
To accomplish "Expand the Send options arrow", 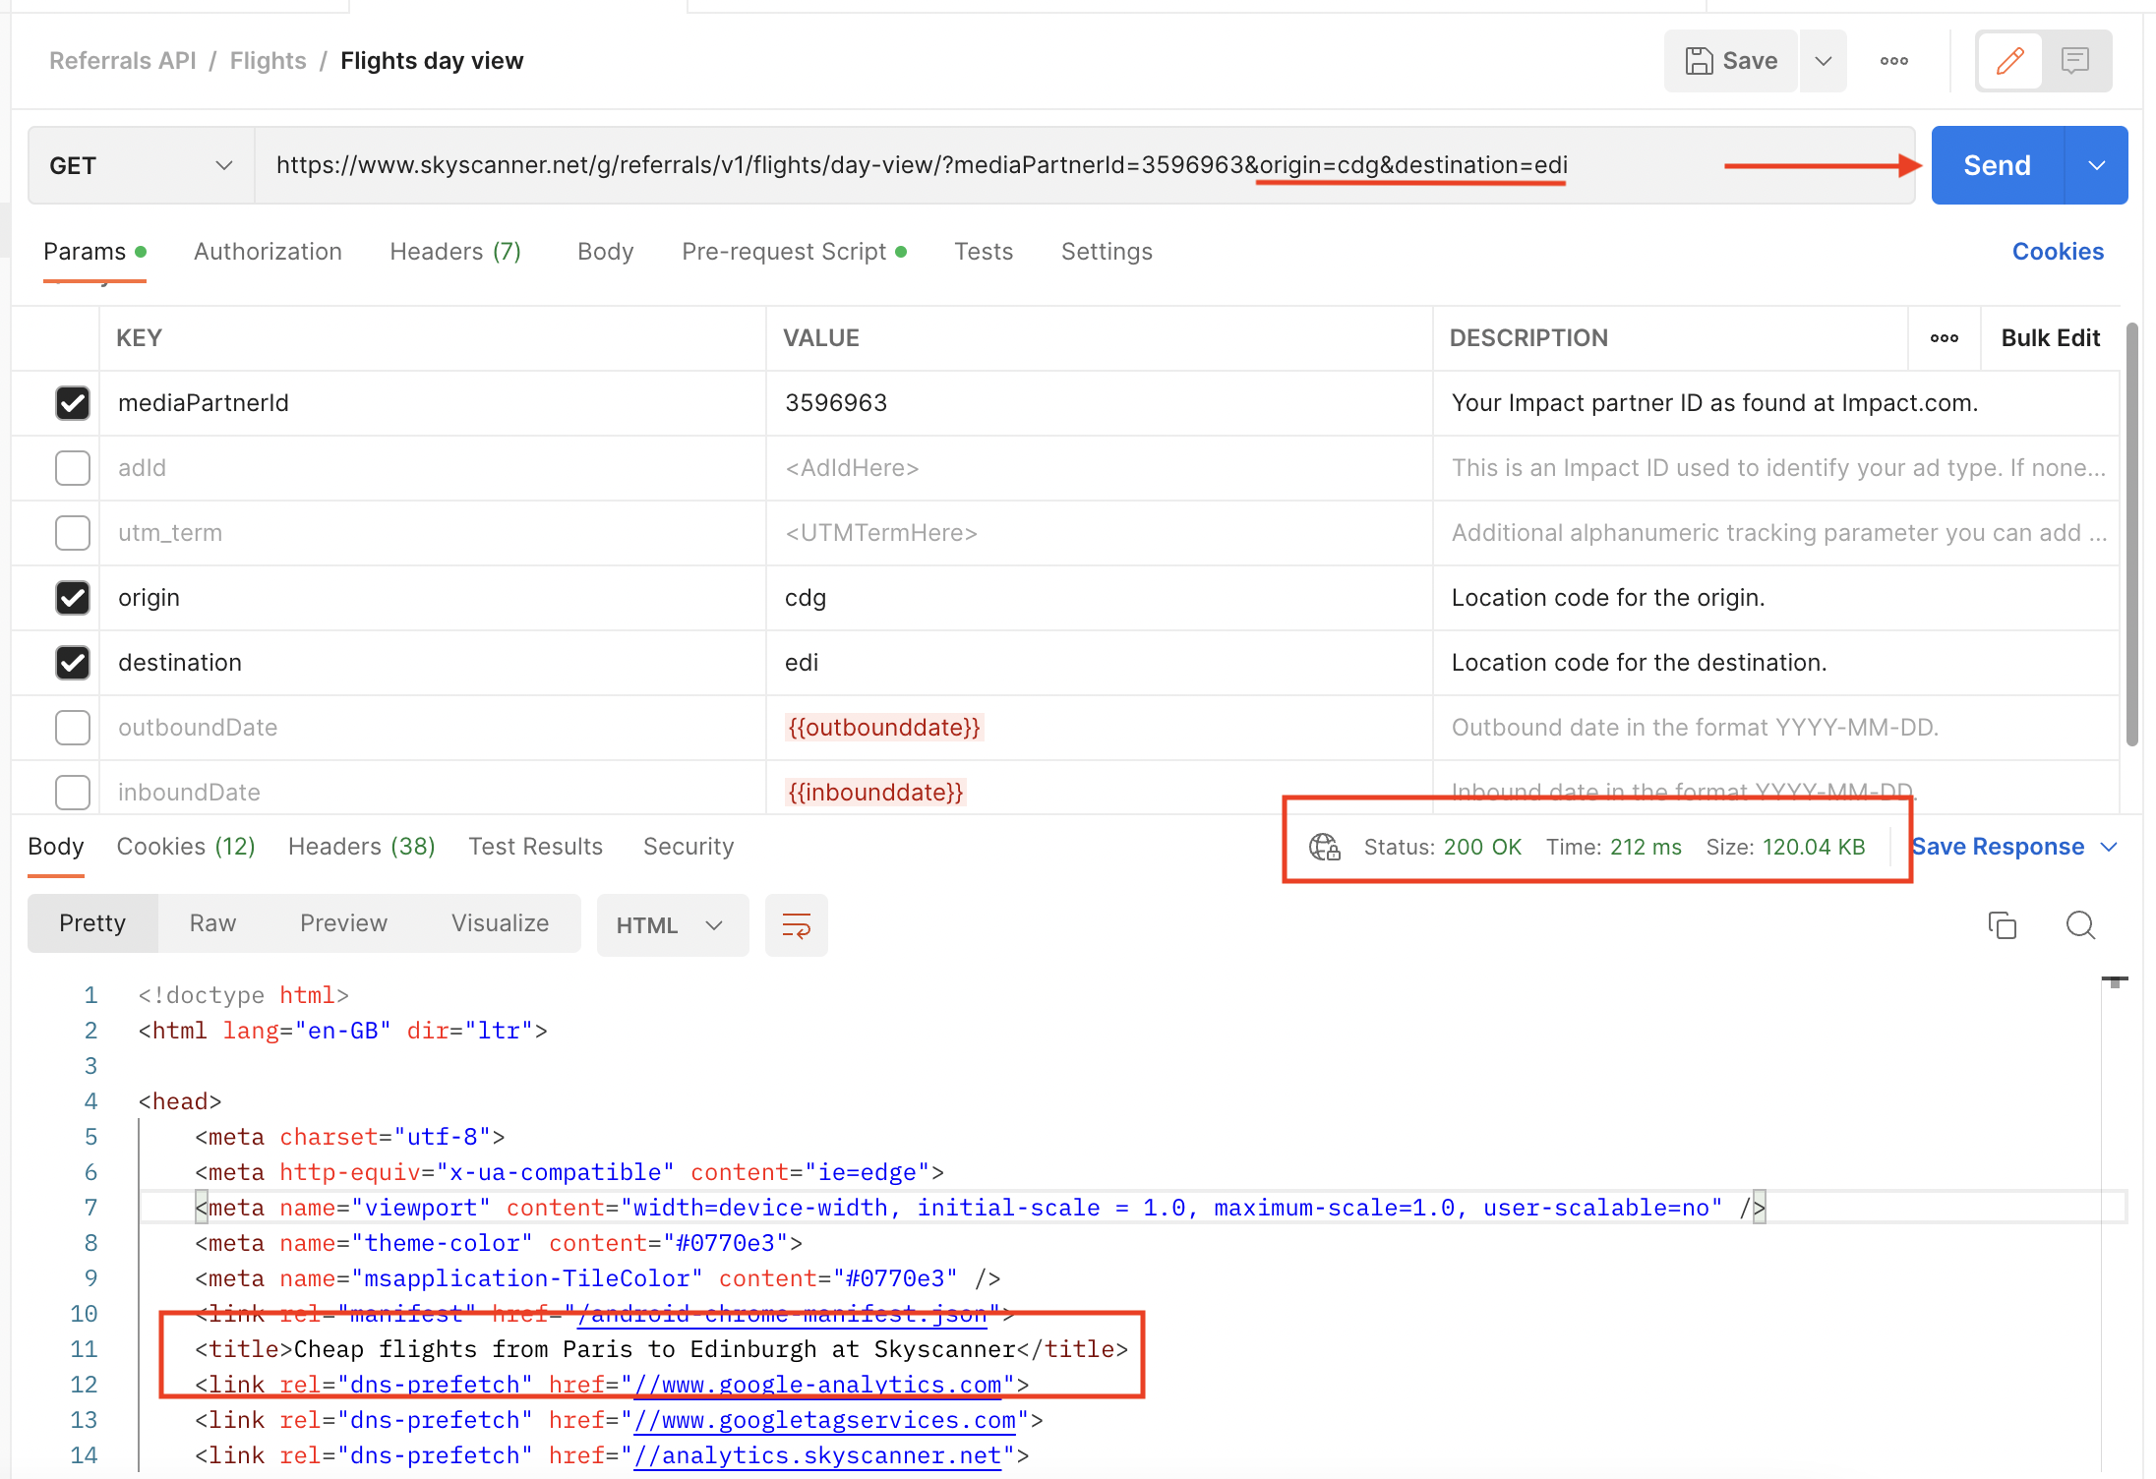I will pos(2097,165).
